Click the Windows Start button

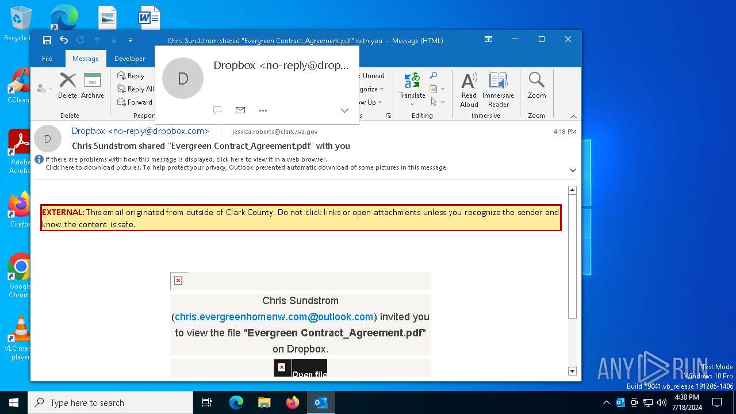[x=14, y=402]
